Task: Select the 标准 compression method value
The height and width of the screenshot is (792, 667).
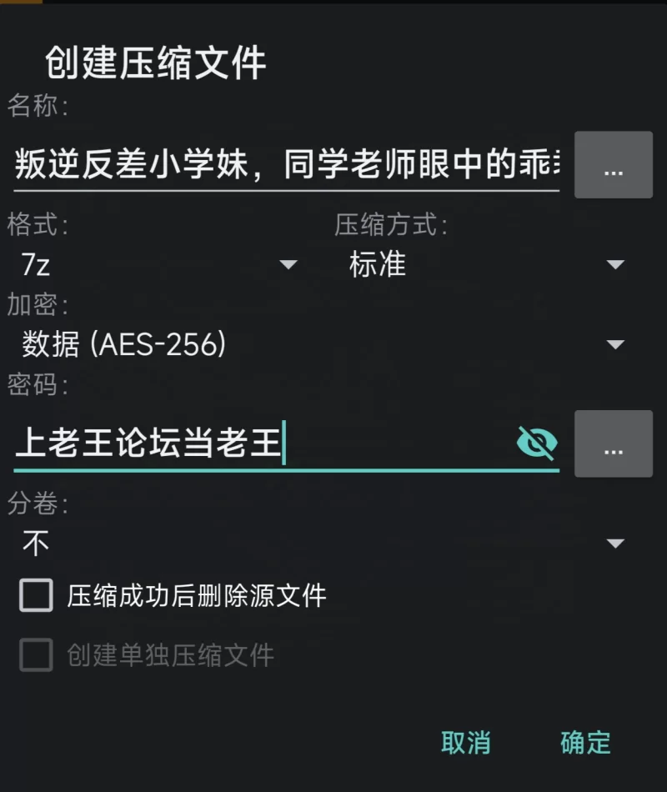Action: (378, 265)
